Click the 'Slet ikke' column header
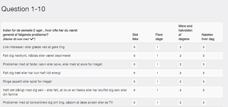 point(135,37)
